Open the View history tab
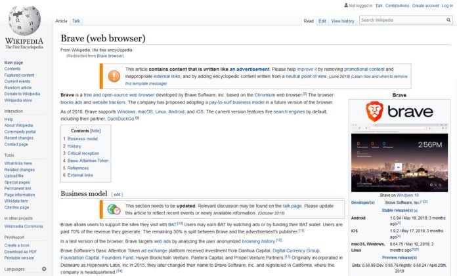The width and height of the screenshot is (457, 276). tap(343, 21)
